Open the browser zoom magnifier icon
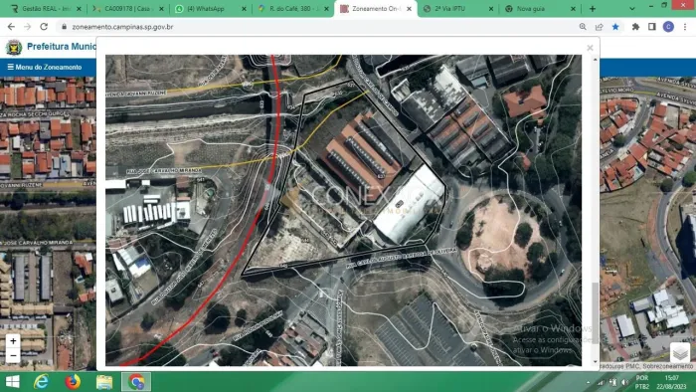The height and width of the screenshot is (392, 696). click(583, 27)
